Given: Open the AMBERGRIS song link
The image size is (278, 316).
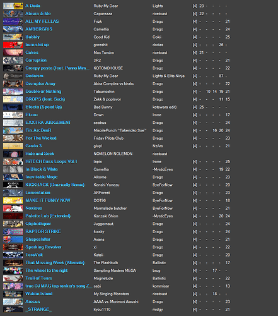Looking at the screenshot, I should (39, 29).
